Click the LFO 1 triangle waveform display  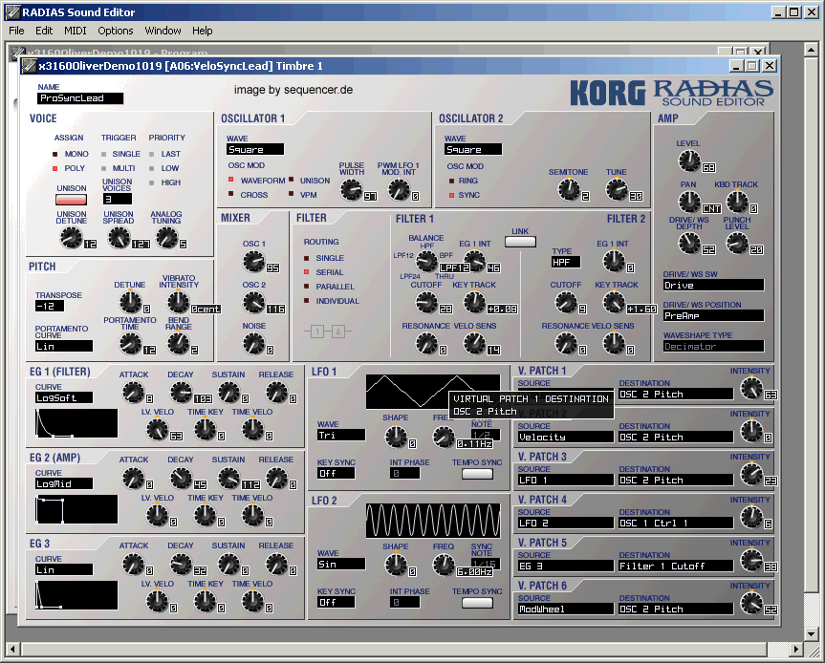433,392
